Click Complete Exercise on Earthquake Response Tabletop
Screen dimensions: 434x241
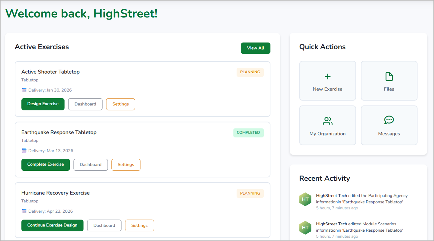pos(46,165)
